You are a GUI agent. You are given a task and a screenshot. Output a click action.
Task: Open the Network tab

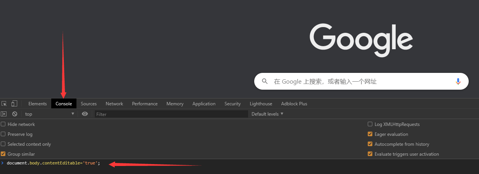(x=114, y=104)
